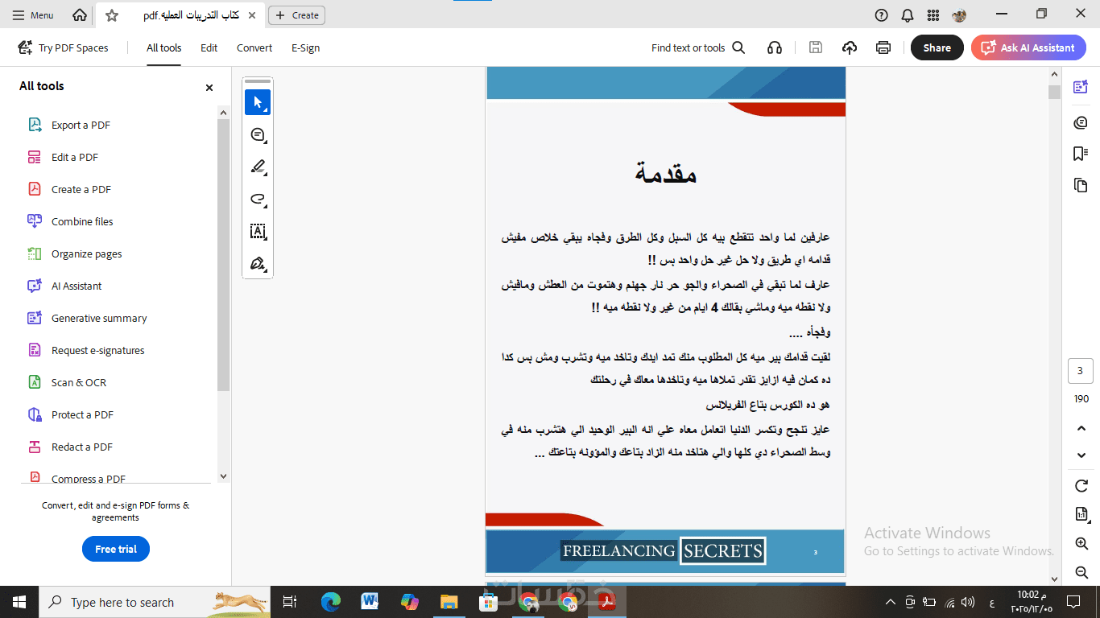Show hidden system tray icons
1100x618 pixels.
coord(890,602)
